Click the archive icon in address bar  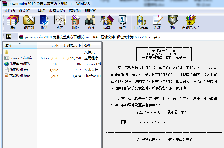point(21,37)
